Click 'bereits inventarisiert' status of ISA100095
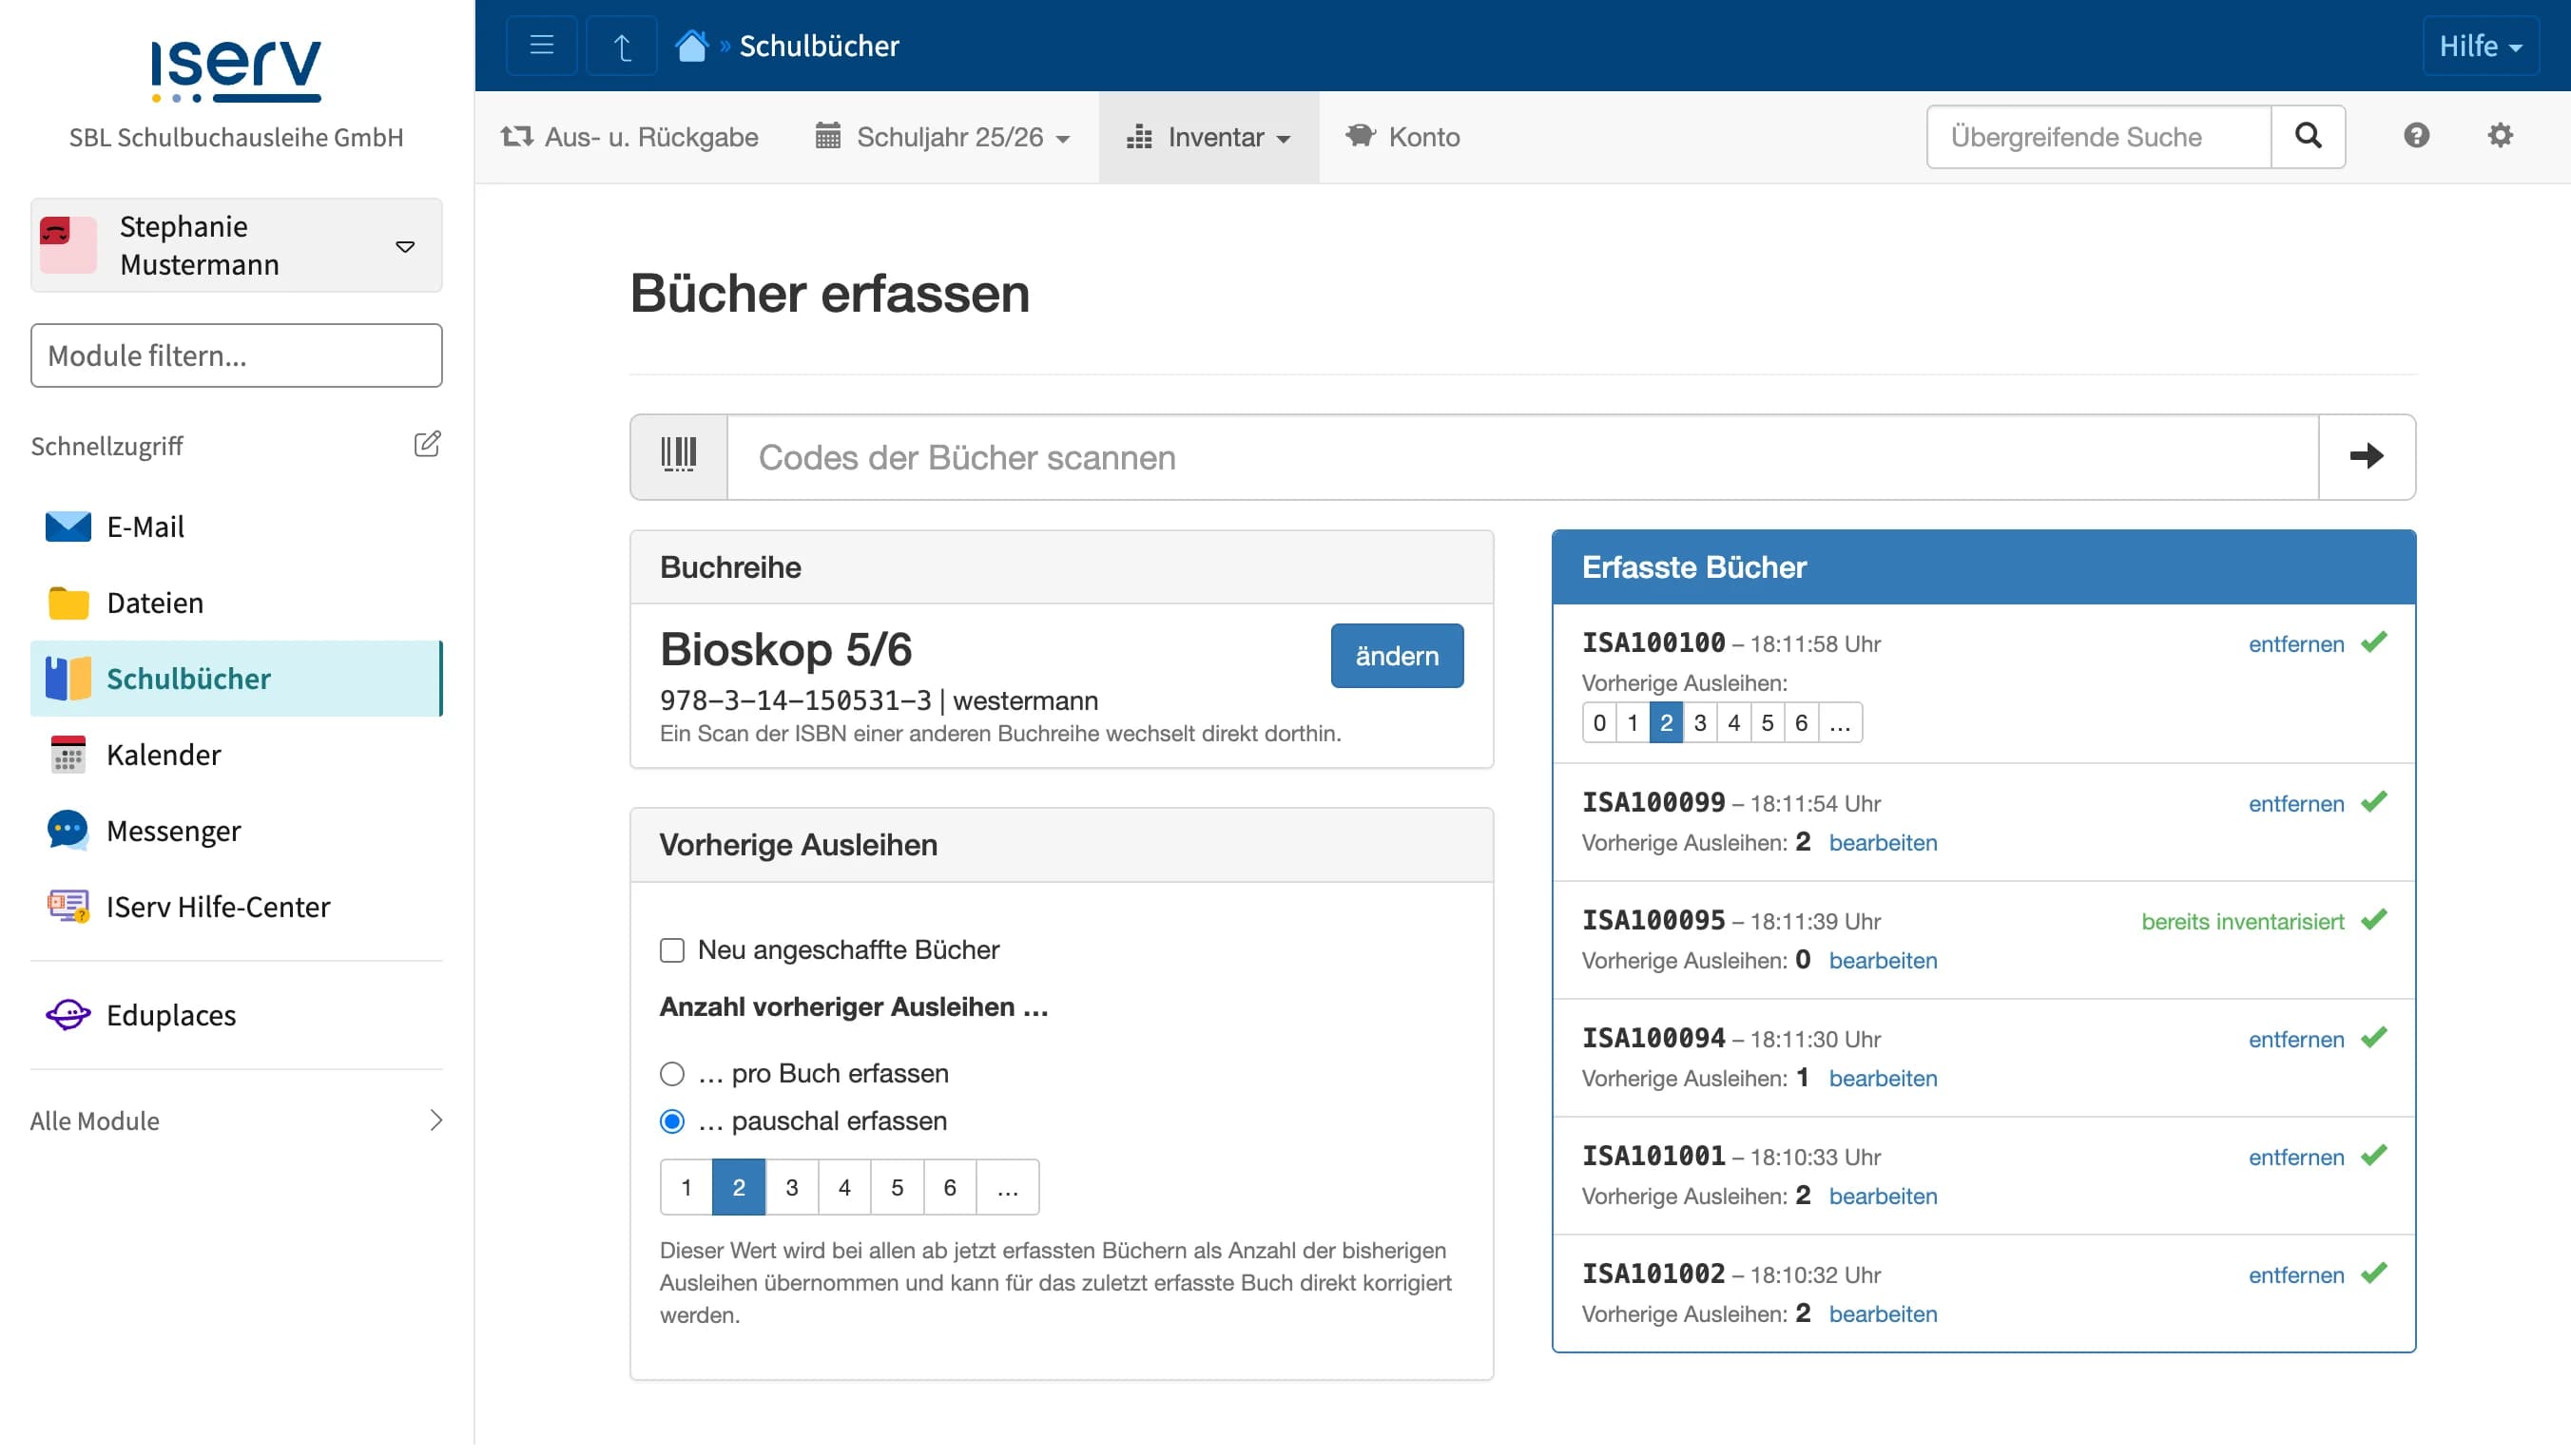This screenshot has width=2571, height=1456. pos(2242,921)
